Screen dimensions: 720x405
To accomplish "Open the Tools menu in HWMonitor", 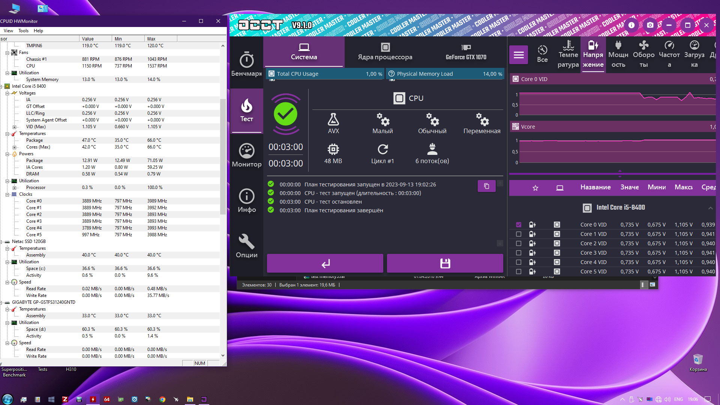I will [23, 31].
